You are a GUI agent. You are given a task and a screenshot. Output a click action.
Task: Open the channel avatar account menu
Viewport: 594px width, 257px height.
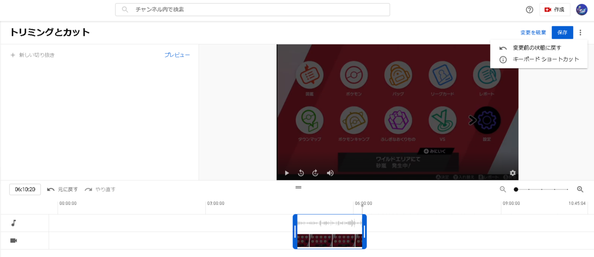[x=582, y=9]
